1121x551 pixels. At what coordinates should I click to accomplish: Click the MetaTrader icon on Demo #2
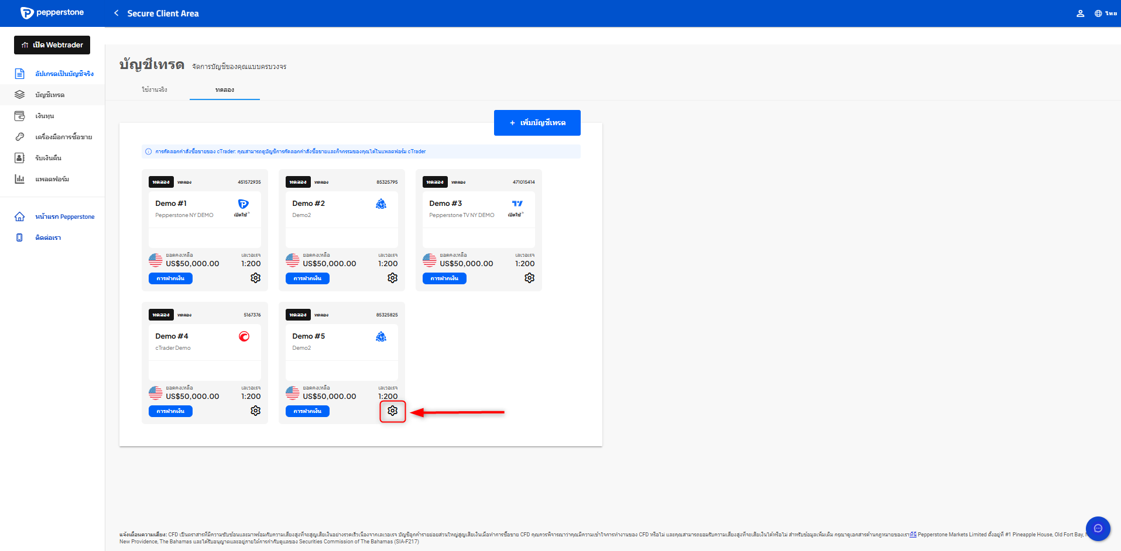381,204
